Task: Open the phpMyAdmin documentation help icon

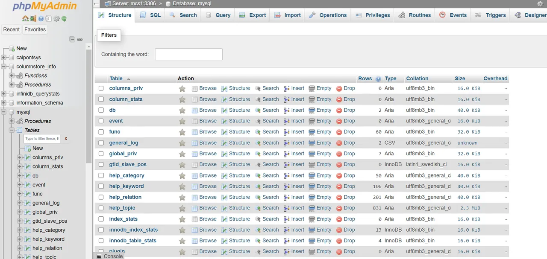Action: [x=41, y=19]
